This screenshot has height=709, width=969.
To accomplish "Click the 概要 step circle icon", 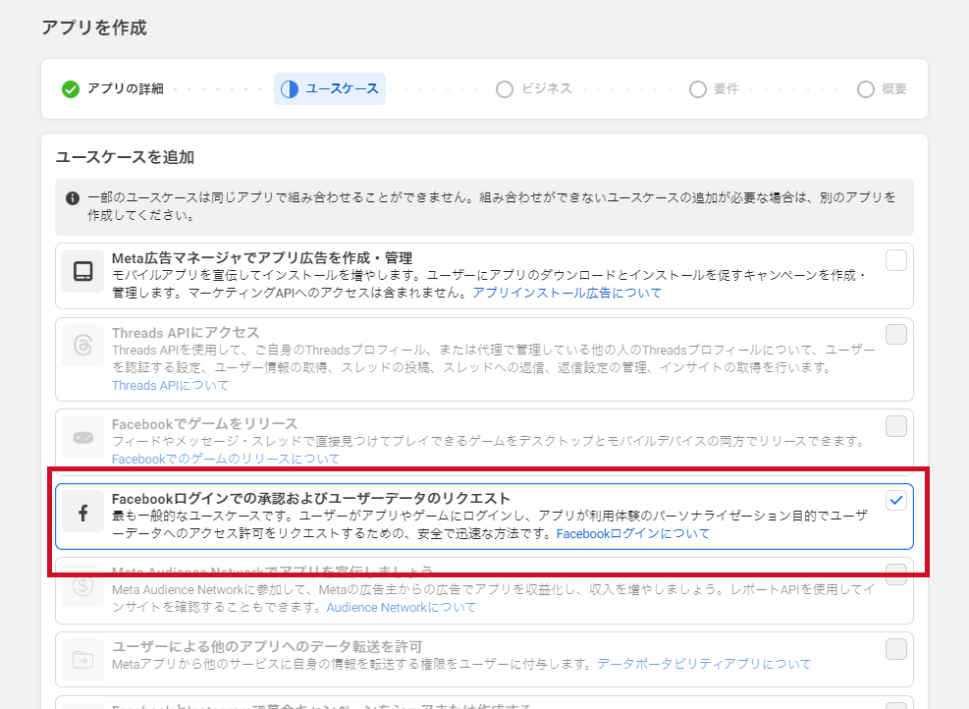I will (x=866, y=89).
